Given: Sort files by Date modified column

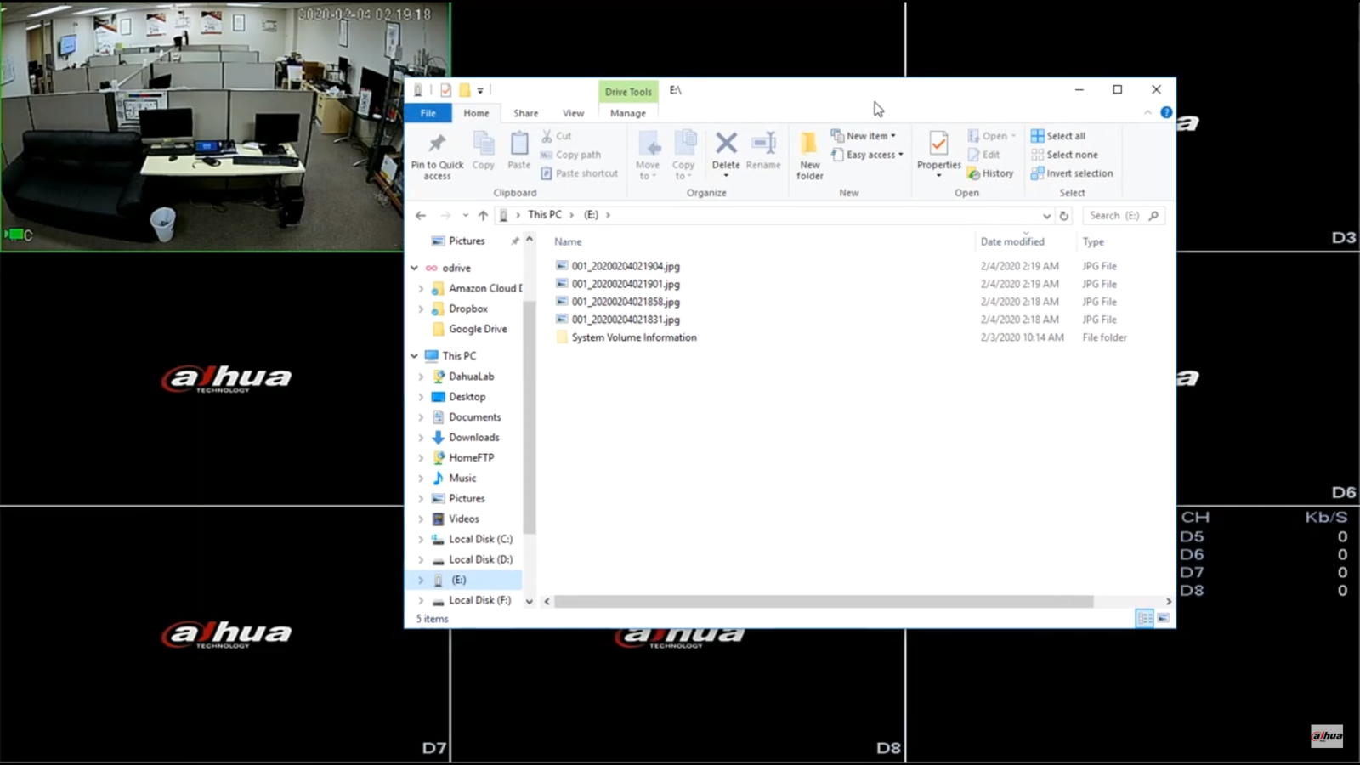Looking at the screenshot, I should coord(1012,242).
